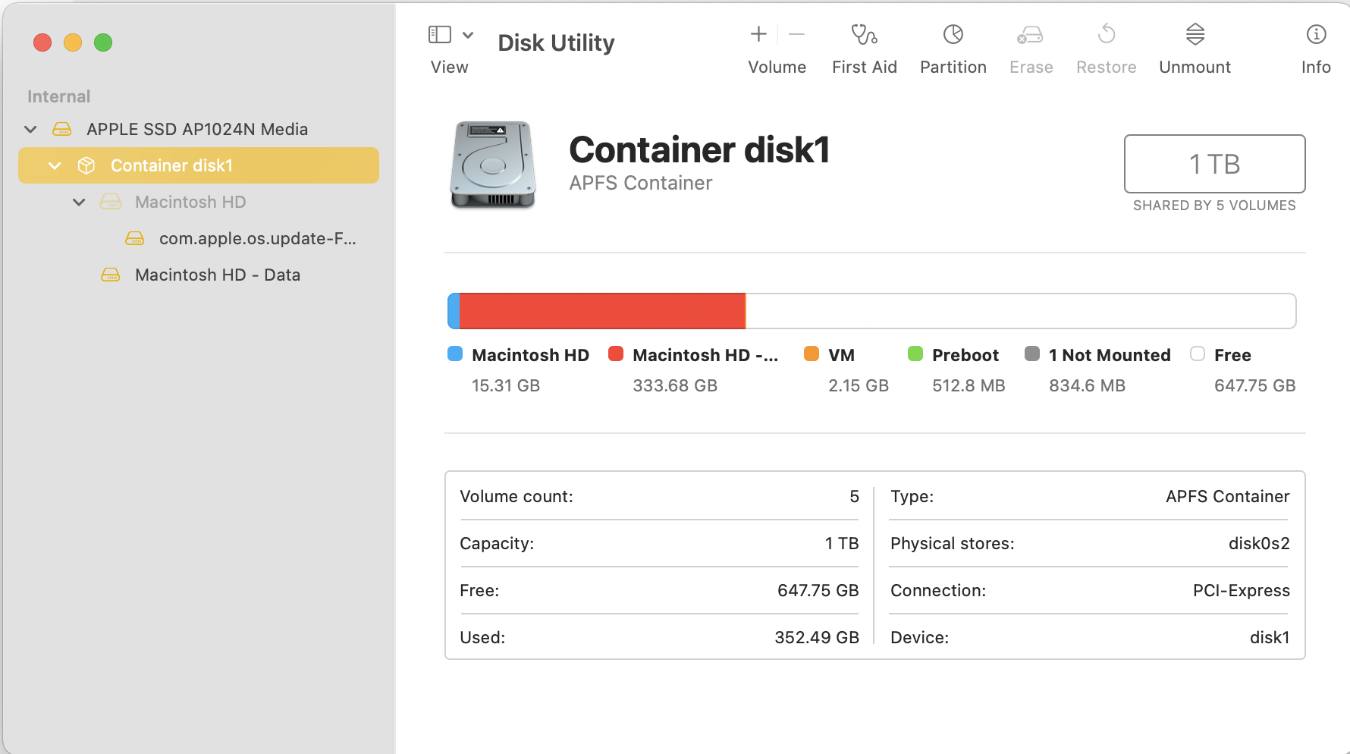Click the Restore toolbar icon
The width and height of the screenshot is (1350, 754).
pos(1107,35)
